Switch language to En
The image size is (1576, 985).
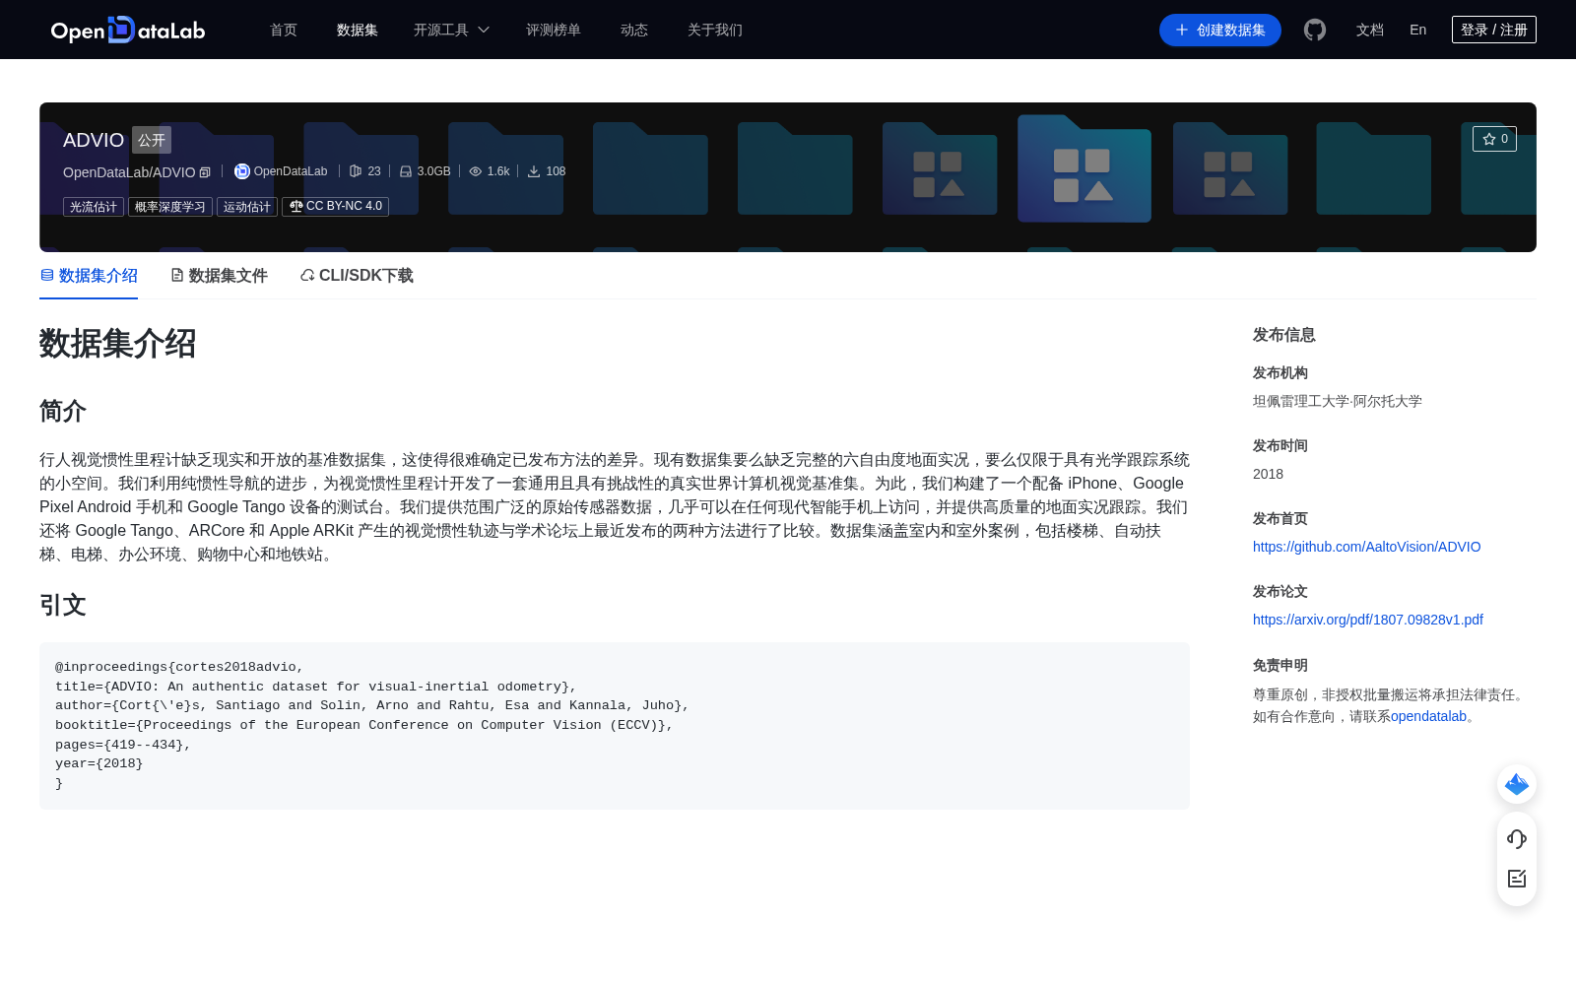(1418, 30)
